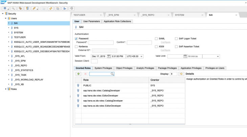Click the green plus add role button

[x=78, y=74]
